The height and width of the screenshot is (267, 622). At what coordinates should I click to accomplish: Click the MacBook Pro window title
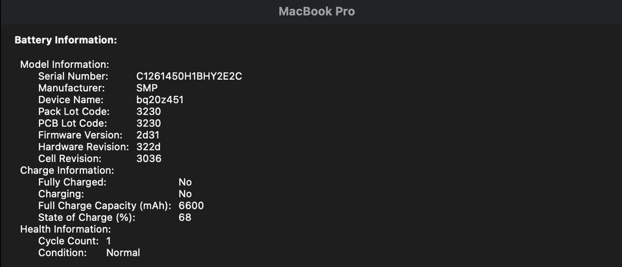316,12
